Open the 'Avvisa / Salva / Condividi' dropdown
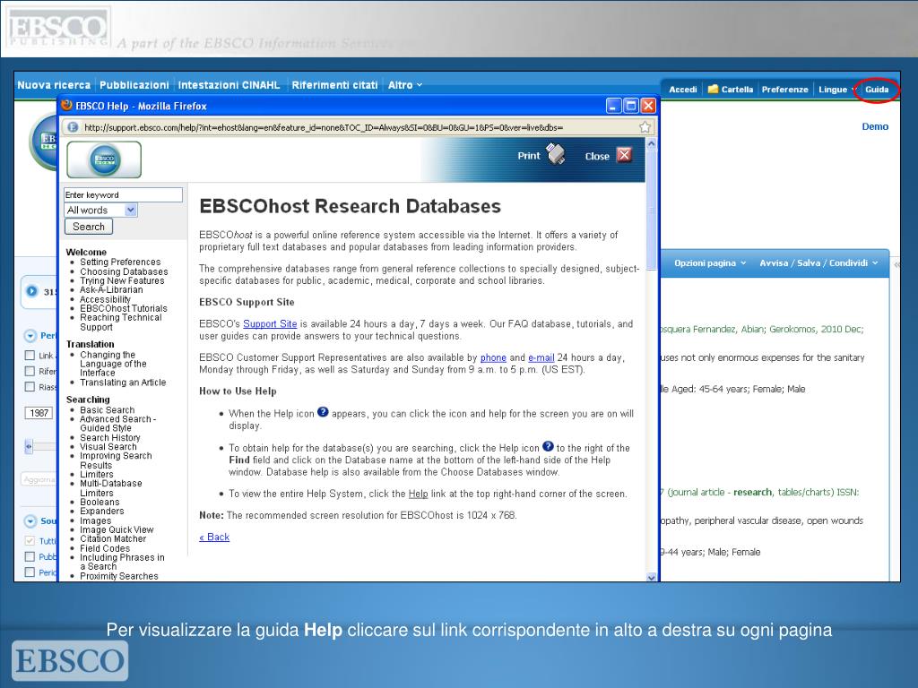The height and width of the screenshot is (688, 918). (818, 262)
